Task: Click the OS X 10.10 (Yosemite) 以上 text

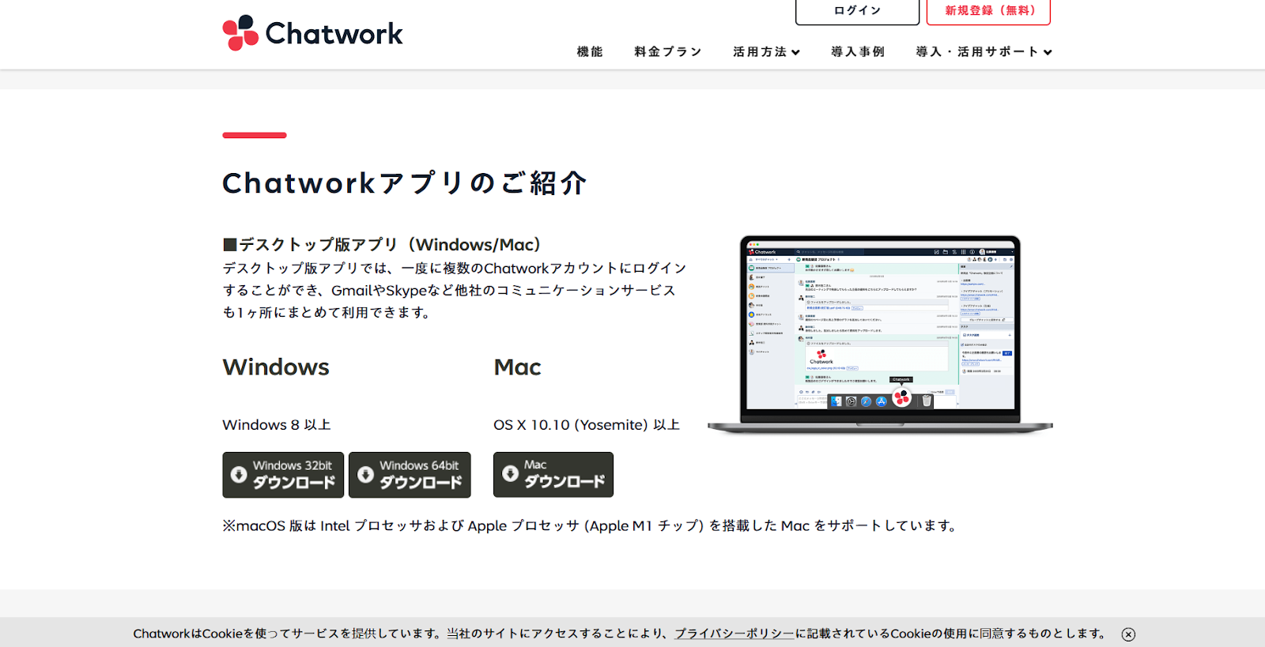Action: tap(587, 425)
